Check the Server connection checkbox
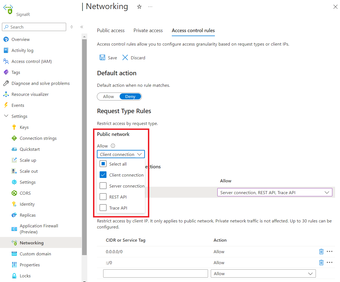This screenshot has height=282, width=340. pos(103,186)
